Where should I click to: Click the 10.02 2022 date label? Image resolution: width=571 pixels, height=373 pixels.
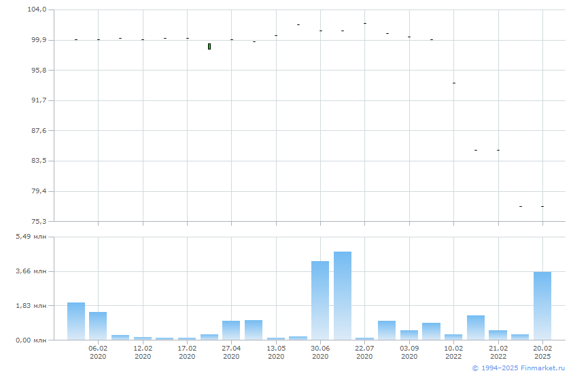click(x=453, y=352)
